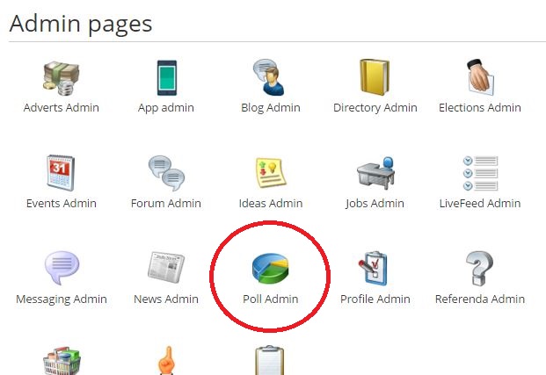The height and width of the screenshot is (375, 546).
Task: Select the Ideas Admin sticky note icon
Action: pyautogui.click(x=270, y=173)
